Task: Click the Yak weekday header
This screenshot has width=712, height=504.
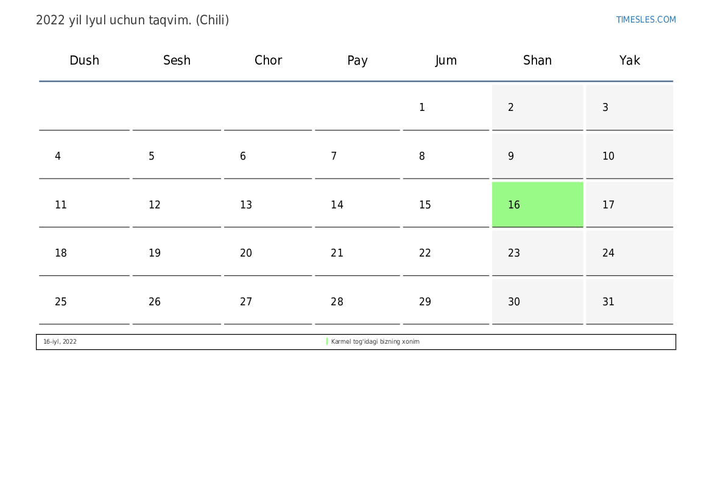Action: tap(629, 60)
